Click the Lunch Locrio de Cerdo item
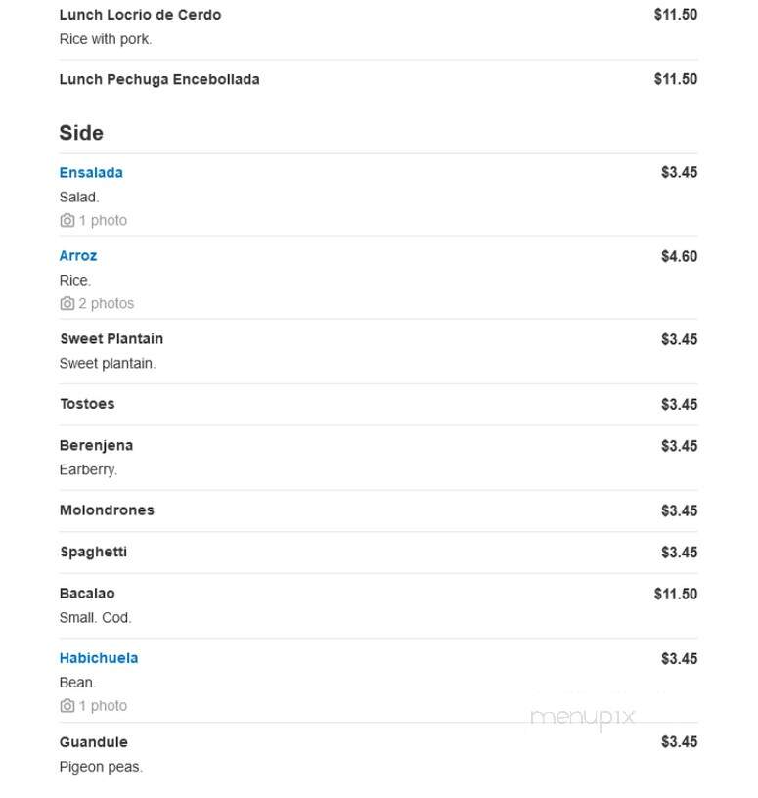The height and width of the screenshot is (798, 758). (x=140, y=15)
